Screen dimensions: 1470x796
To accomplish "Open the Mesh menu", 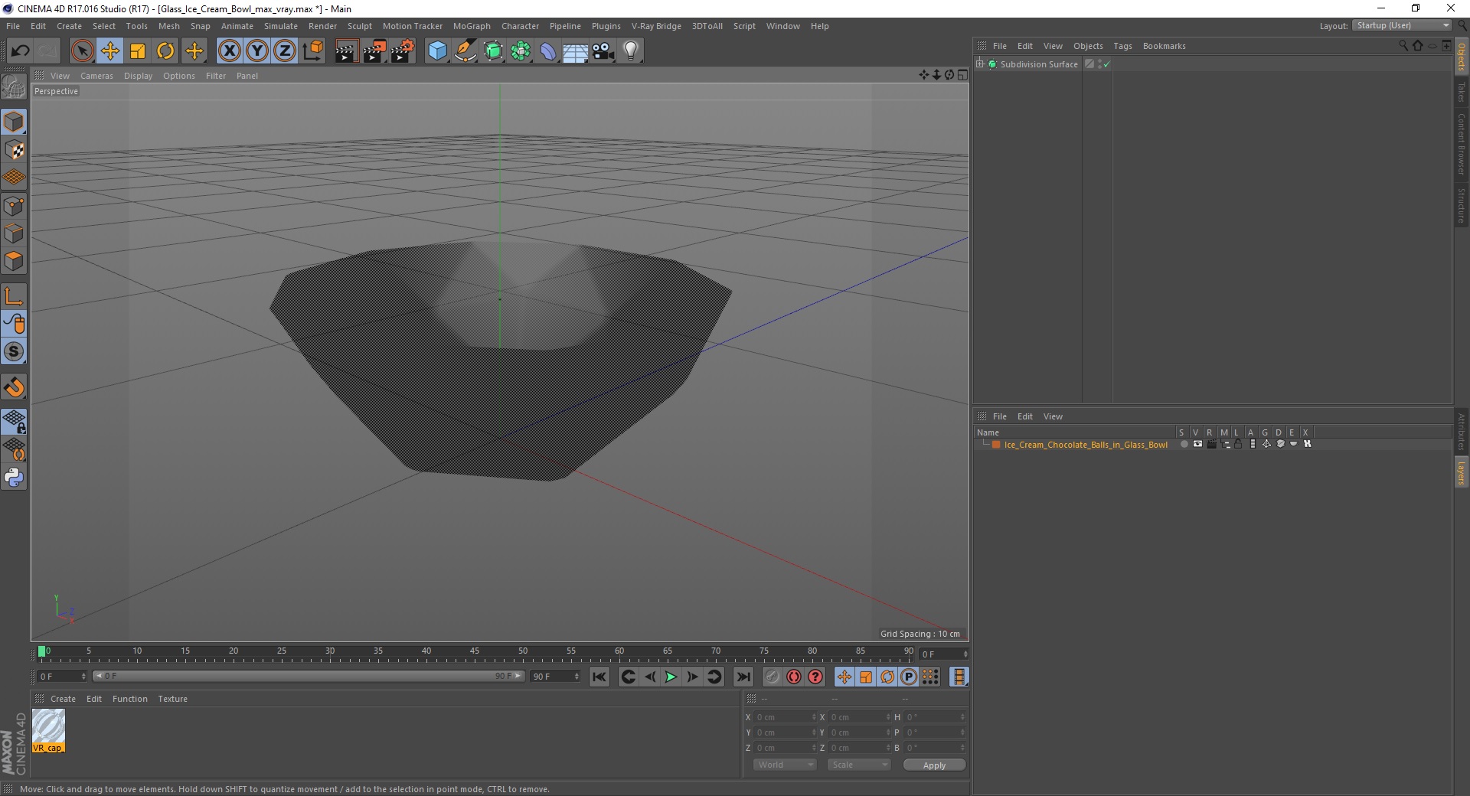I will [168, 26].
